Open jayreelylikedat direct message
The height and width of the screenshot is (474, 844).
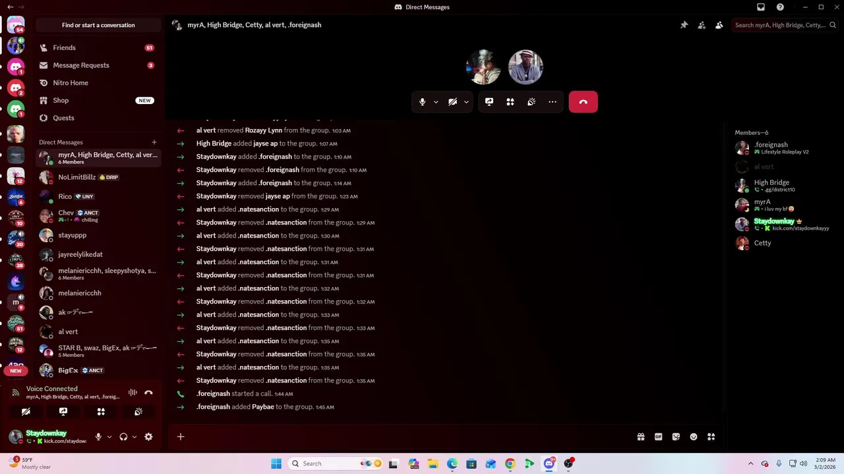pyautogui.click(x=97, y=254)
